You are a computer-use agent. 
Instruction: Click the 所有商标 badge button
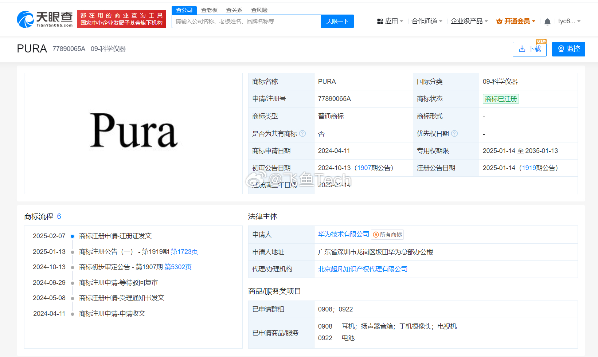click(387, 235)
